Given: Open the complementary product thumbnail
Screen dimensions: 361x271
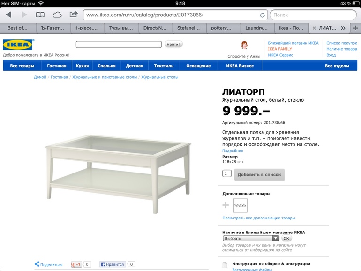Looking at the screenshot, I should pyautogui.click(x=240, y=205).
